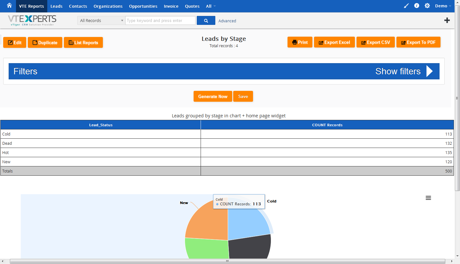
Task: Click Export To PDF button
Action: (418, 42)
